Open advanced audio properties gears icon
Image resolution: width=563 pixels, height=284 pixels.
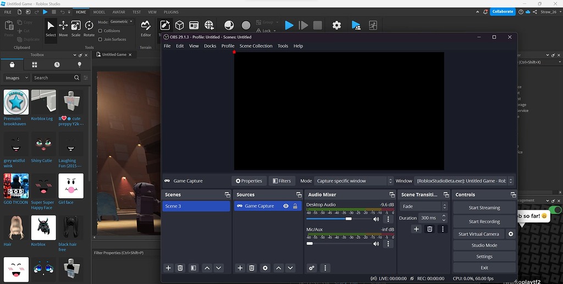pyautogui.click(x=312, y=268)
